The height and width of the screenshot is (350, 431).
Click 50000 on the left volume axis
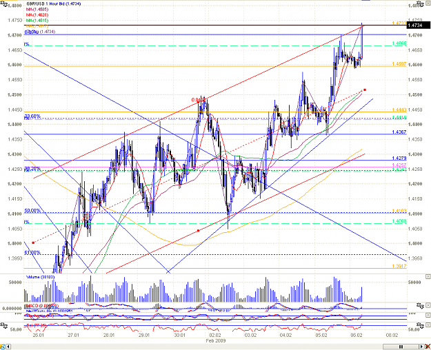pyautogui.click(x=15, y=282)
